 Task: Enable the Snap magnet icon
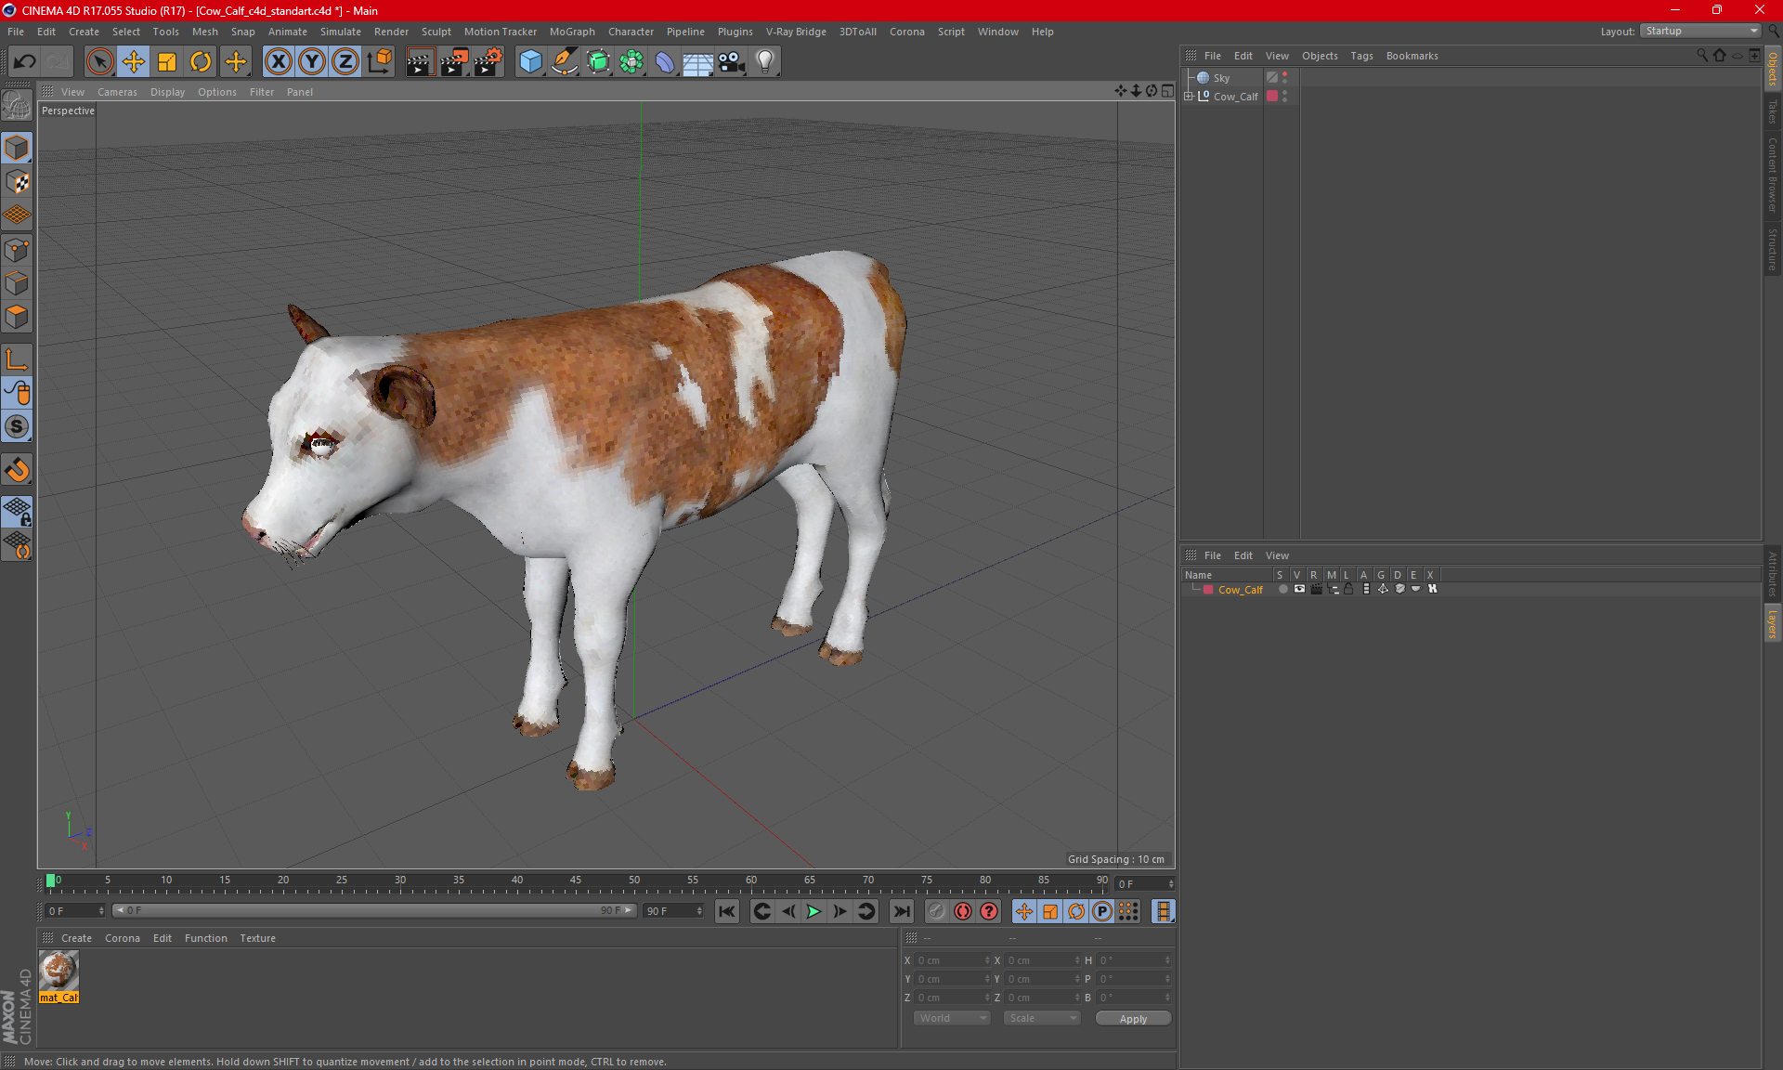point(17,470)
